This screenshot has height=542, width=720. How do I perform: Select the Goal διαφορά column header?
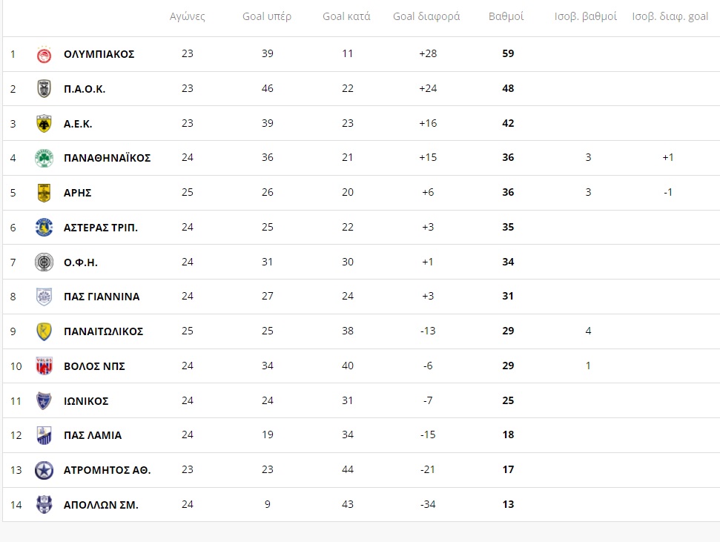point(426,16)
